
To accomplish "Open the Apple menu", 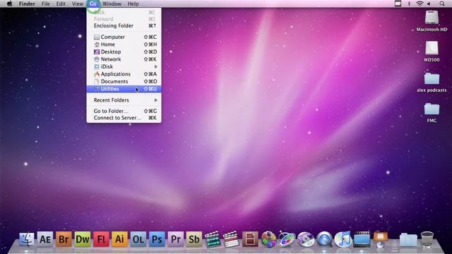I will [x=9, y=4].
